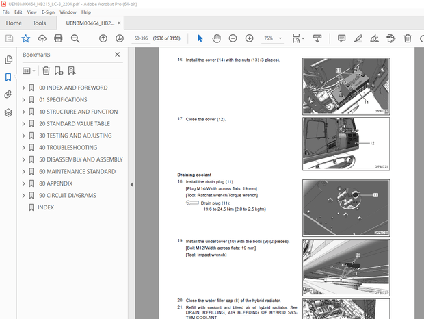Image resolution: width=424 pixels, height=319 pixels.
Task: Open 80 APPENDIX bookmark text
Action: click(55, 183)
